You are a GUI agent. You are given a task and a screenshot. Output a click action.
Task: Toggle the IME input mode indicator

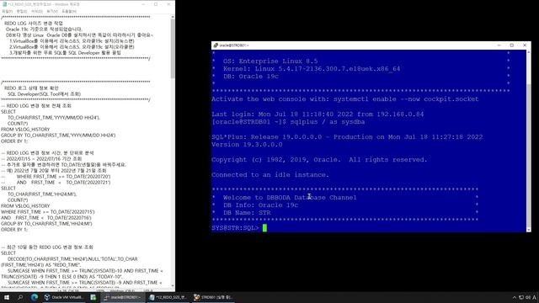click(535, 297)
